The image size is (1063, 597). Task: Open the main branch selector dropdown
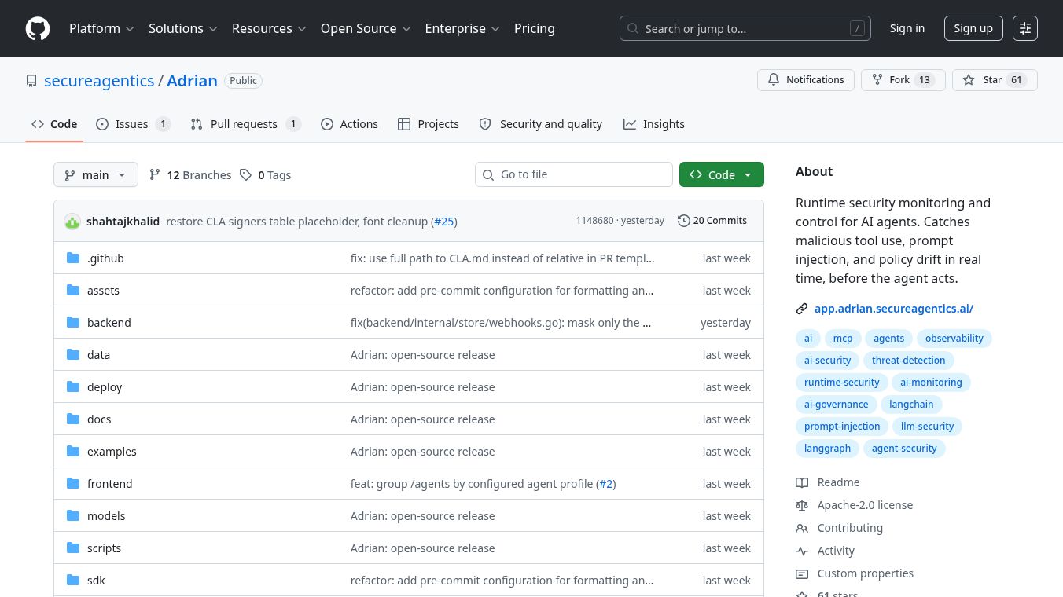pyautogui.click(x=96, y=174)
